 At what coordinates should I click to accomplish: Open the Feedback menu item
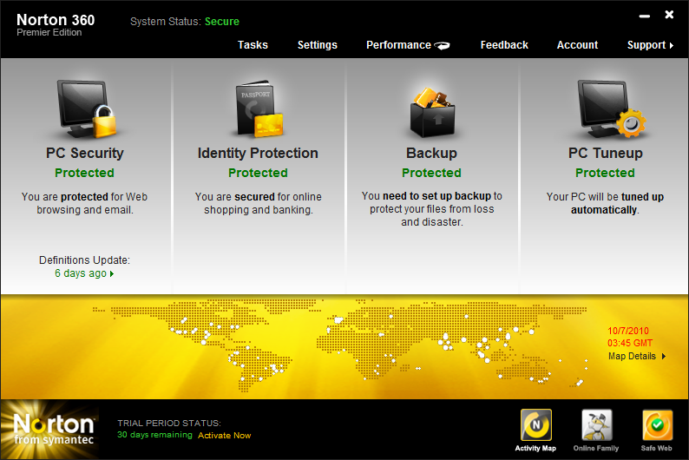(504, 45)
